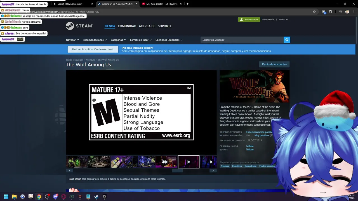Click the Instalar Steam button
Viewport: 358px width, 201px height.
pos(249,20)
